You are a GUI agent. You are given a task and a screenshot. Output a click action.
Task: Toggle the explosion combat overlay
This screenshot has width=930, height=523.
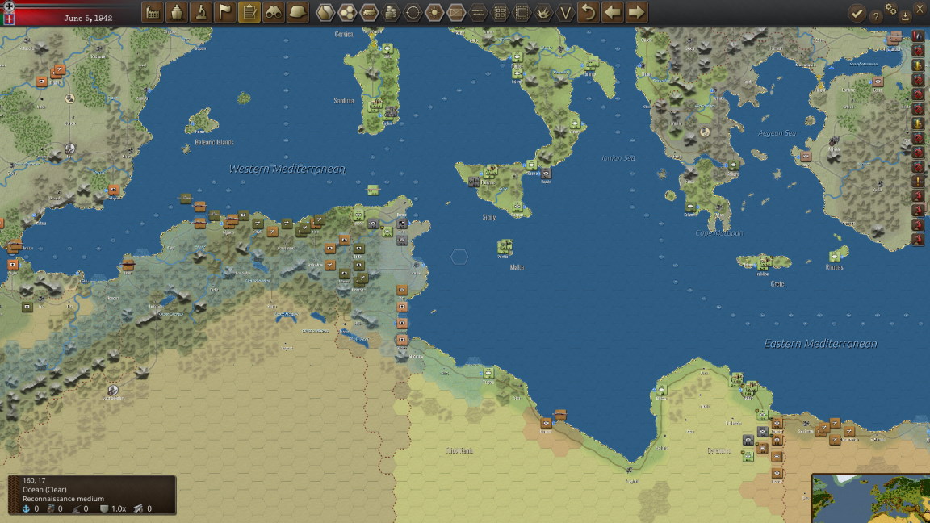[543, 12]
